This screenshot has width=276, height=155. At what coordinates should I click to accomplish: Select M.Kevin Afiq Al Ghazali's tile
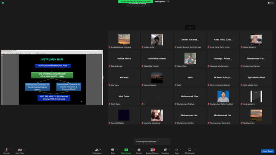click(x=223, y=77)
